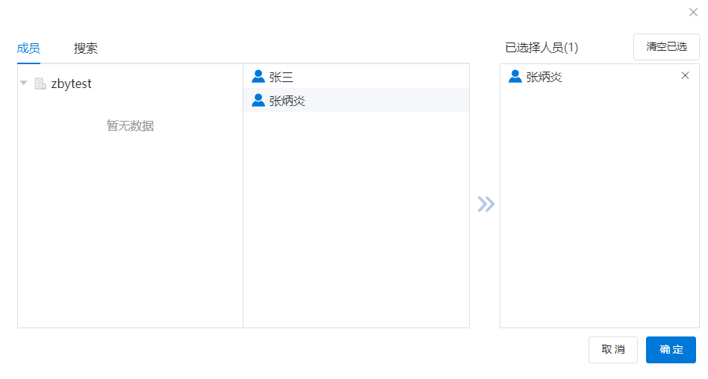Screen dimensions: 708x379
Task: Click 张炳炎 name in selected people panel
Action: [x=544, y=76]
